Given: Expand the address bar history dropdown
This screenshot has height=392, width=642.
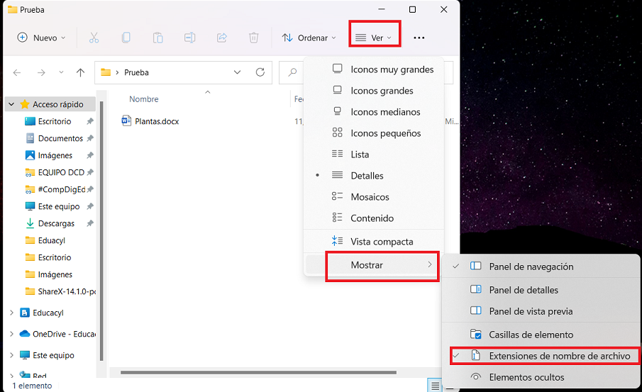Looking at the screenshot, I should [237, 72].
